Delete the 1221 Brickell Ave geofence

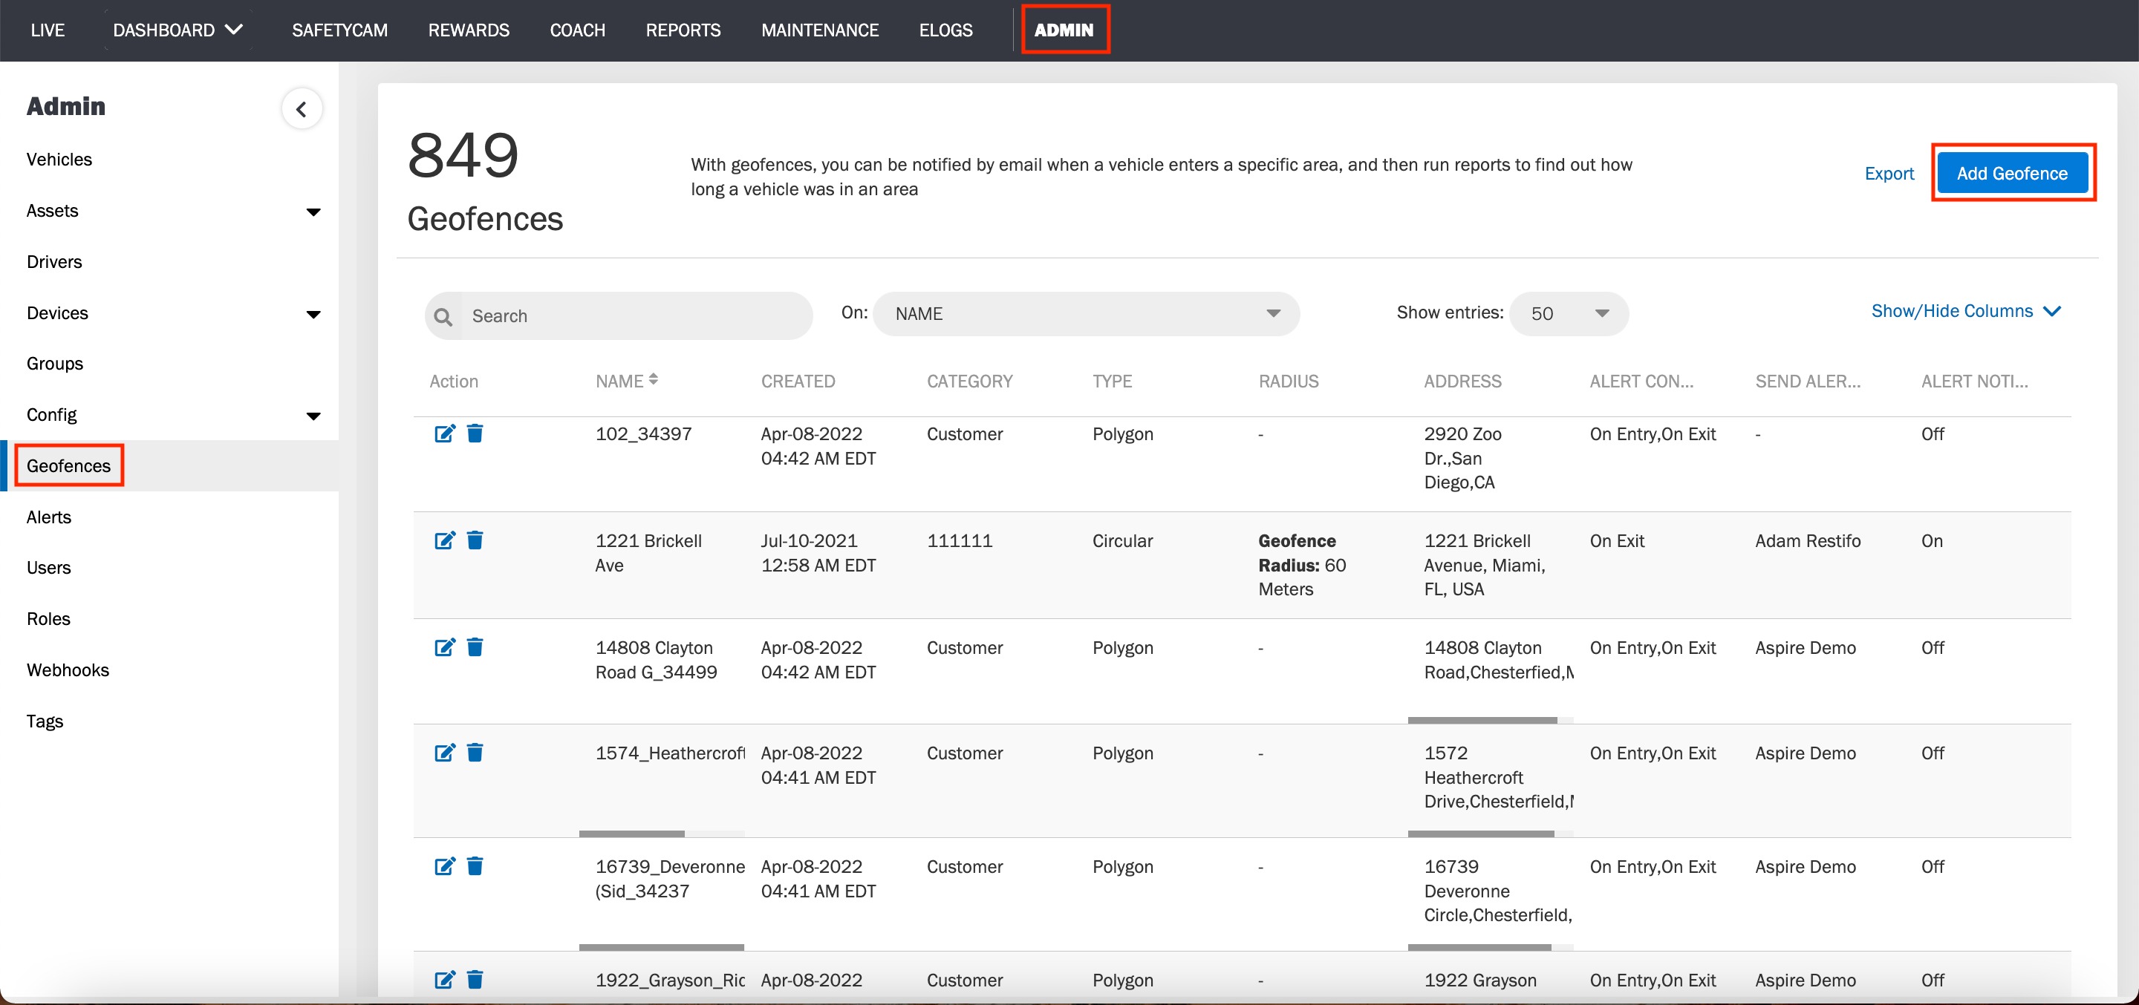point(475,540)
